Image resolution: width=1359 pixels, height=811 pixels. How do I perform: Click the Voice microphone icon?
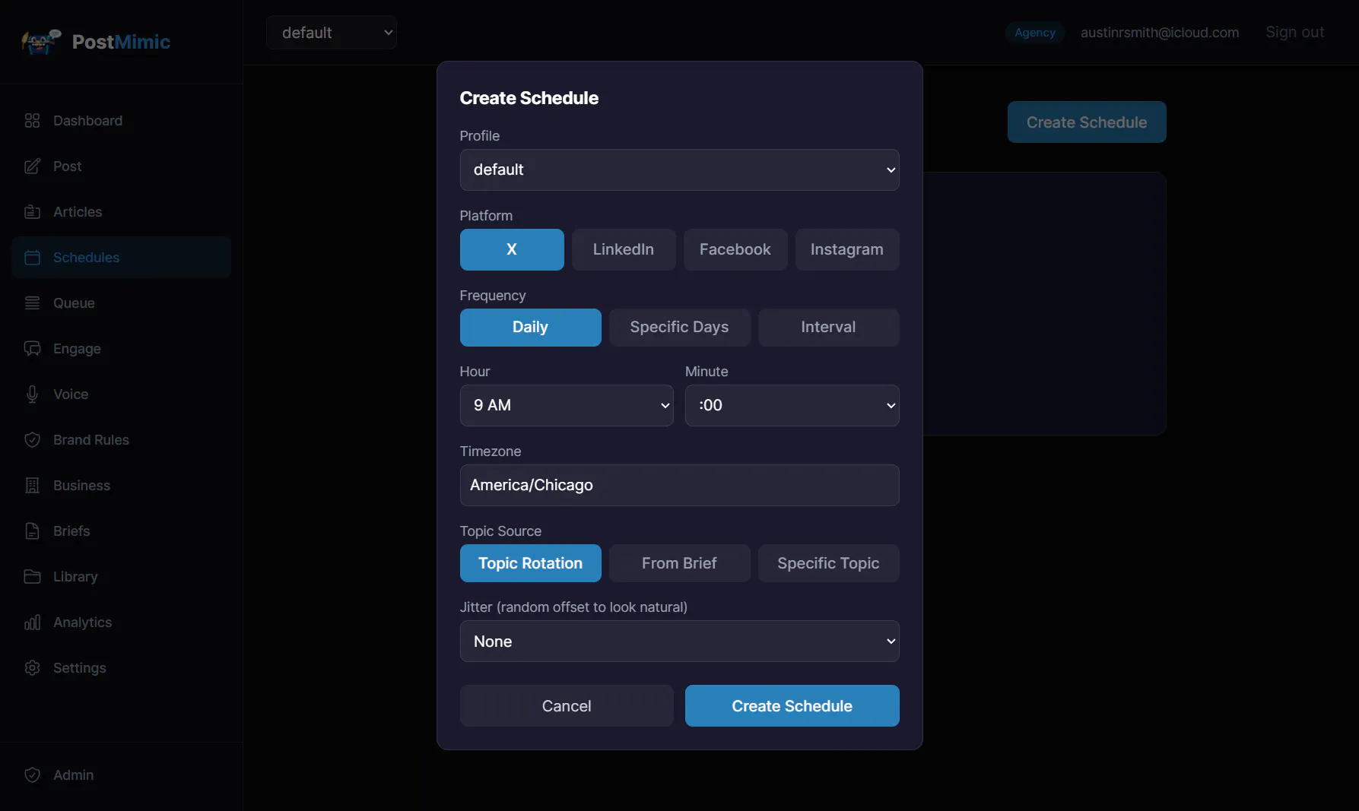pyautogui.click(x=32, y=394)
